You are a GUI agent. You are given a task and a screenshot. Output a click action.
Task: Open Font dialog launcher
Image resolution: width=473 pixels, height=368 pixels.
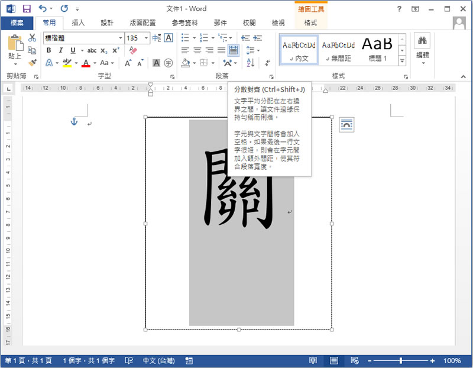tap(172, 77)
